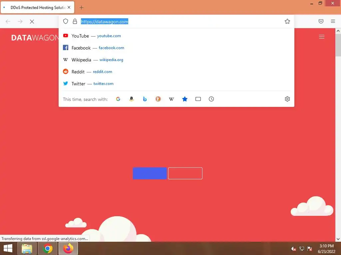
Task: Open tracking protection shield icon
Action: (66, 21)
